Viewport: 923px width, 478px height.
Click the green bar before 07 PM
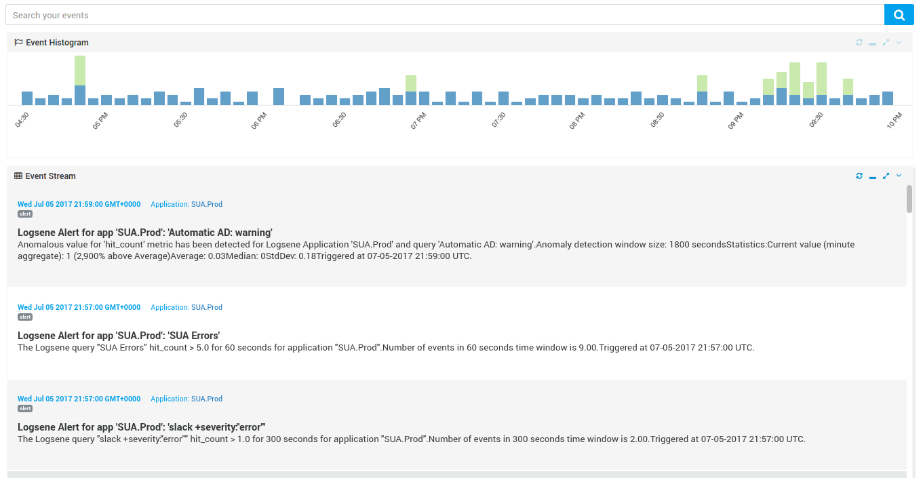[x=411, y=83]
